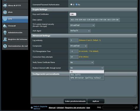Click the Configuración personalizada text area
This screenshot has width=140, height=111.
coord(84,86)
